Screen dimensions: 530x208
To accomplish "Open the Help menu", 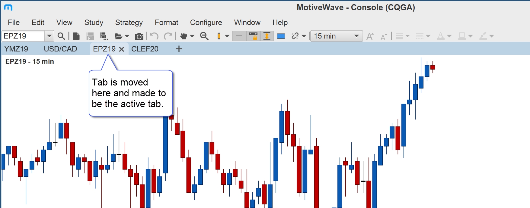I will (x=280, y=23).
